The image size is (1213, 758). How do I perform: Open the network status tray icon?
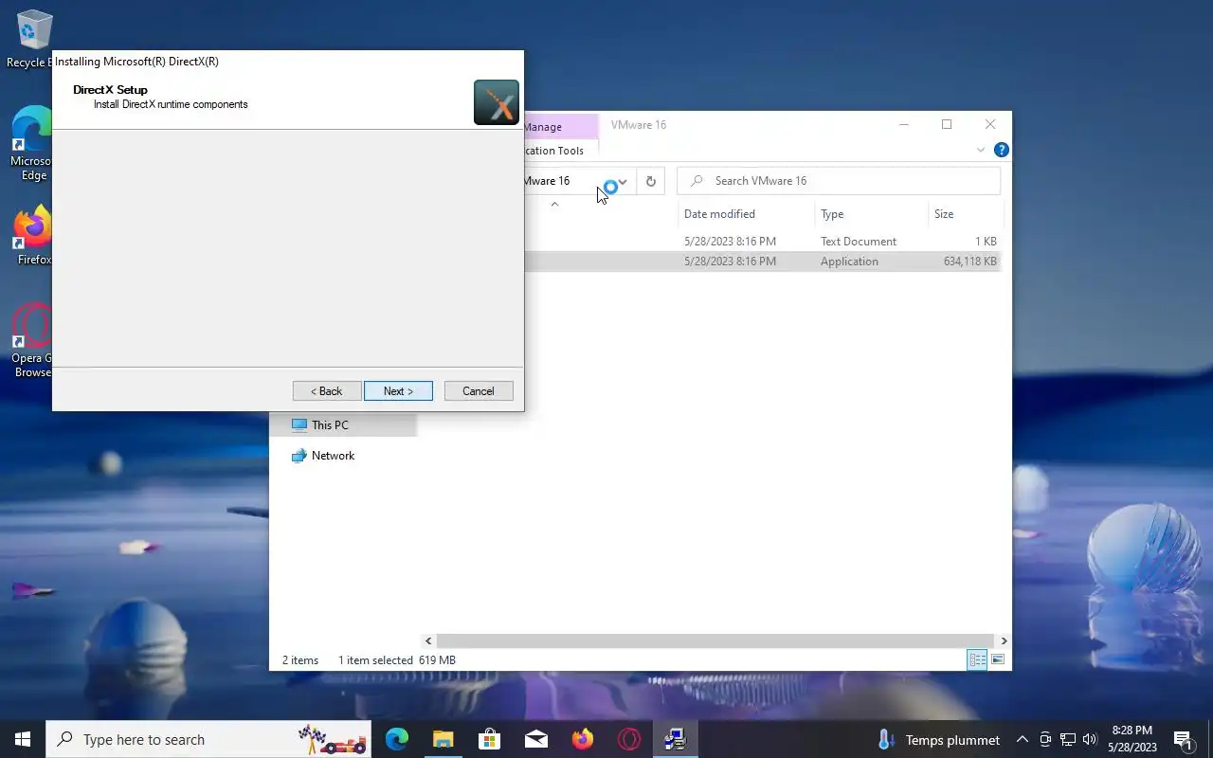[1067, 739]
